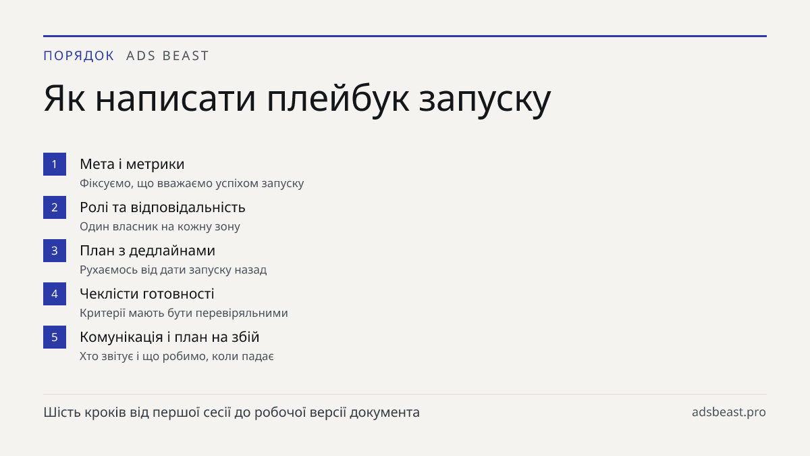Click 'Рухаємось від дати запуску назад' line
Viewport: 810px width, 456px height.
click(x=173, y=270)
